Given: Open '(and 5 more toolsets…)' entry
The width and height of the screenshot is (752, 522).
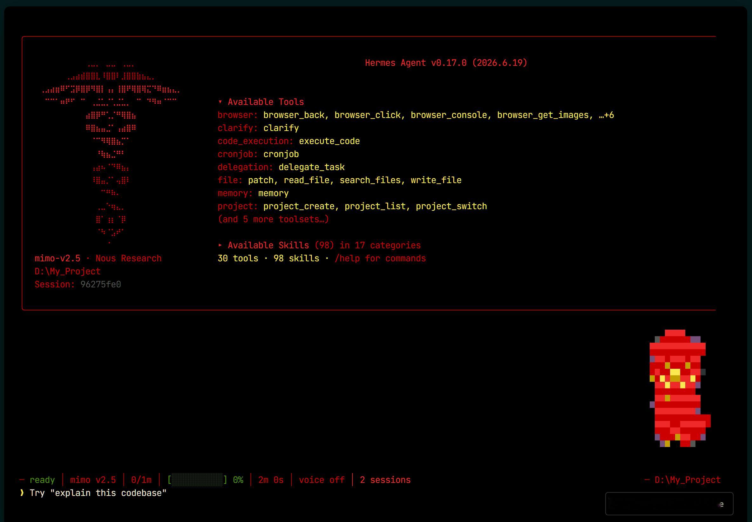Looking at the screenshot, I should point(273,219).
